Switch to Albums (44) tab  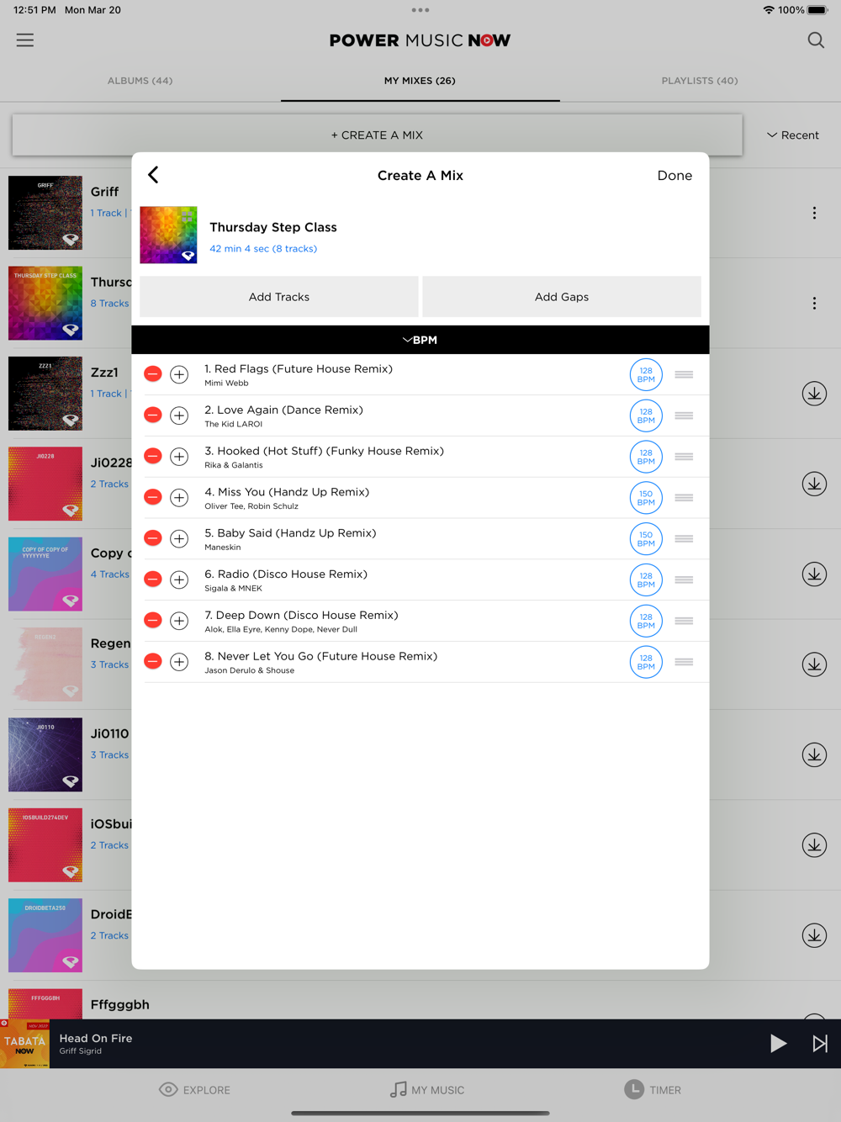tap(140, 81)
